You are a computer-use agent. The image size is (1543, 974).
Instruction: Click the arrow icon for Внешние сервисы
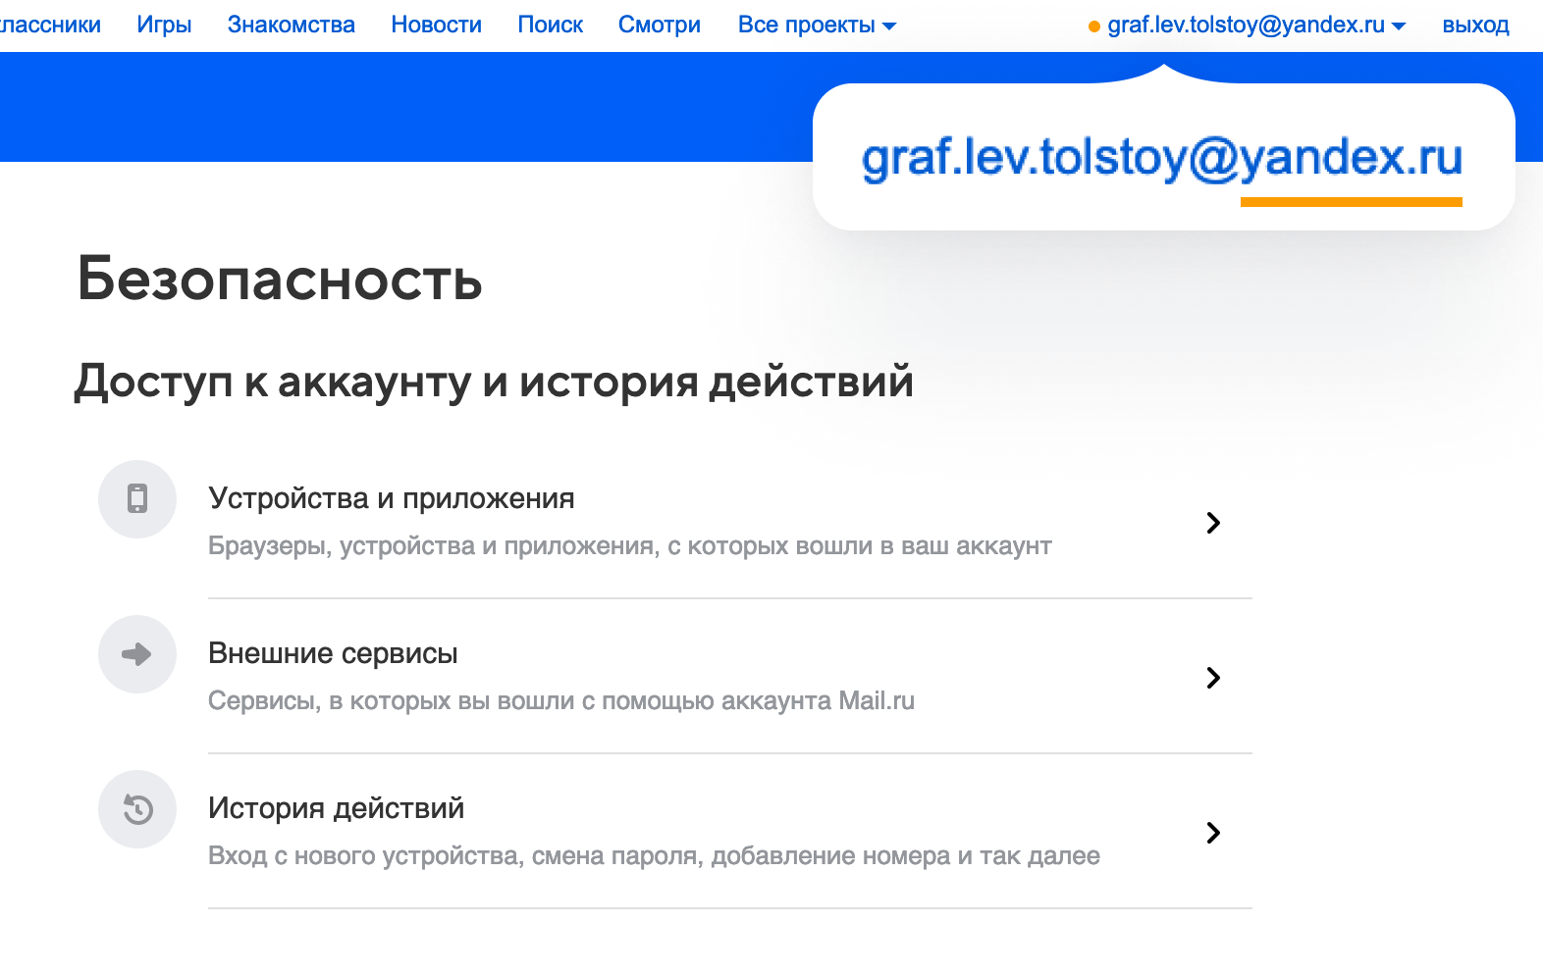click(x=137, y=654)
